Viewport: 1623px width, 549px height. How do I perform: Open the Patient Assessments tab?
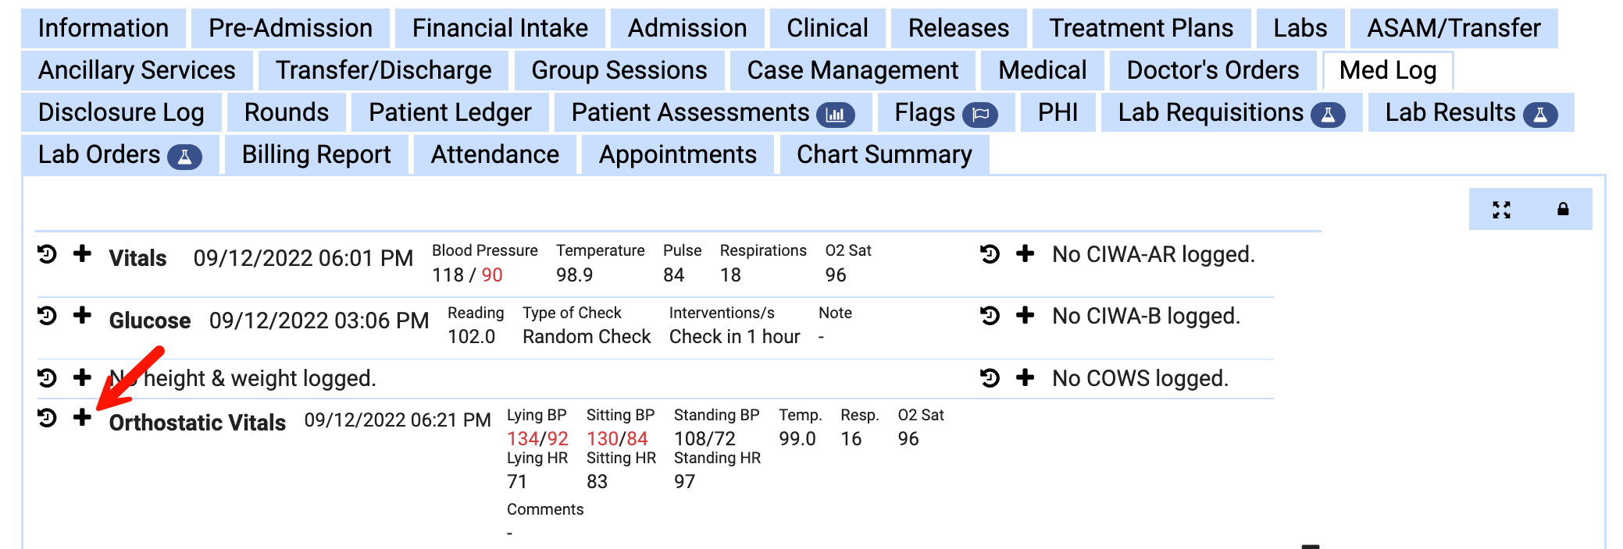(712, 112)
